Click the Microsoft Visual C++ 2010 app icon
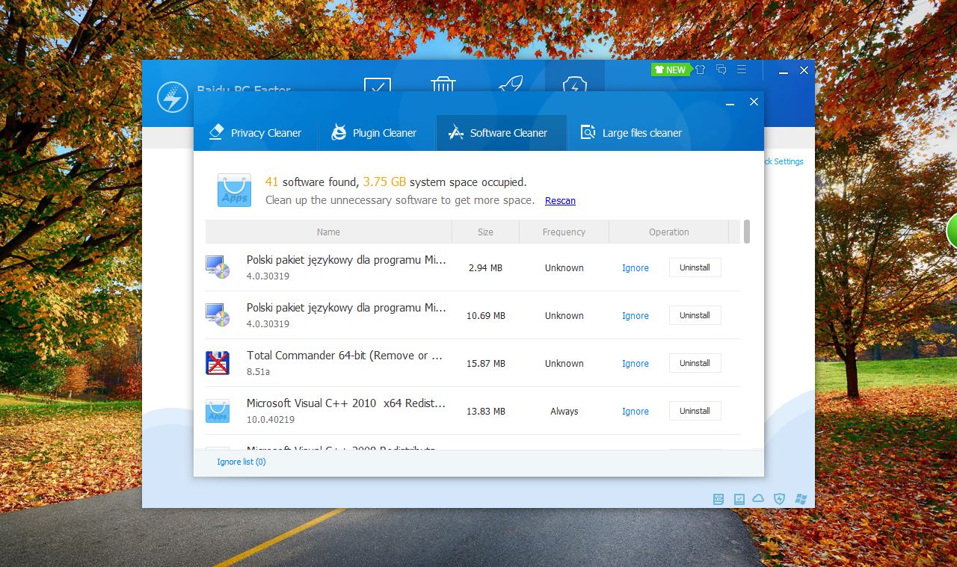 pos(218,411)
